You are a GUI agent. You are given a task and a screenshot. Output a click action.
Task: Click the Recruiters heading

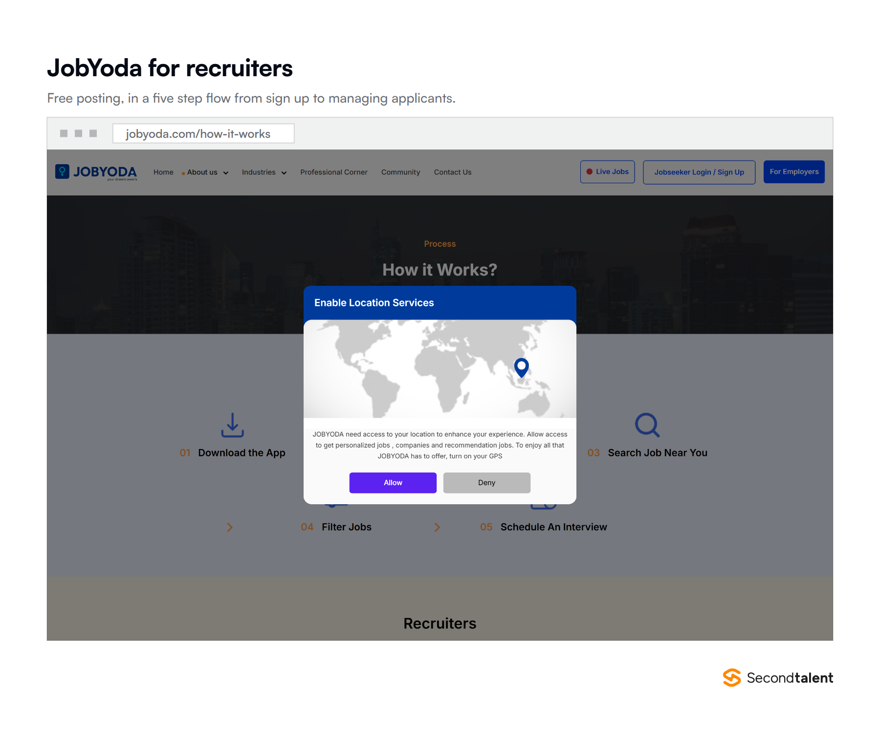coord(440,623)
